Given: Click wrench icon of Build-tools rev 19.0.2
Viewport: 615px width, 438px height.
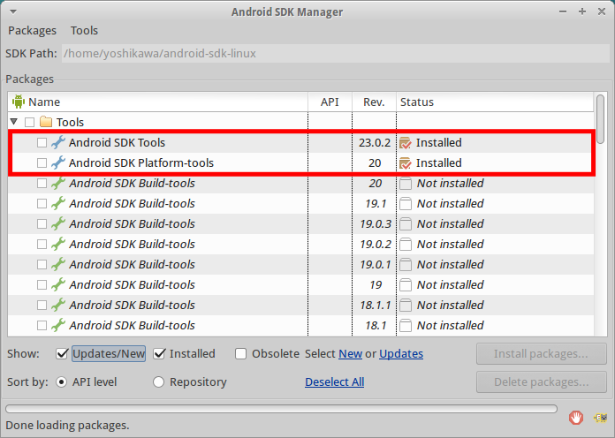Looking at the screenshot, I should point(58,245).
